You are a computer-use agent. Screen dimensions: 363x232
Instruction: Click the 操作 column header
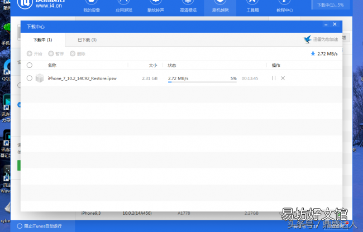coord(276,66)
